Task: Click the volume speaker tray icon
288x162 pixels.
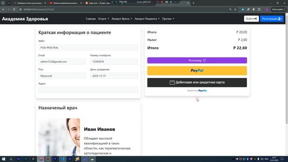Action: [262, 159]
